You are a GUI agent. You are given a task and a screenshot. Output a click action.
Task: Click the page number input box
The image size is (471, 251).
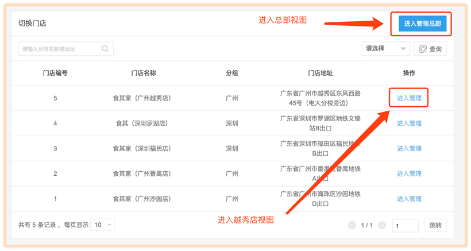click(x=405, y=226)
